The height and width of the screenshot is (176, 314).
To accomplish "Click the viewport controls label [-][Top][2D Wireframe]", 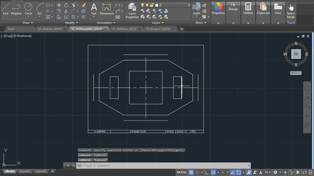I will point(16,36).
